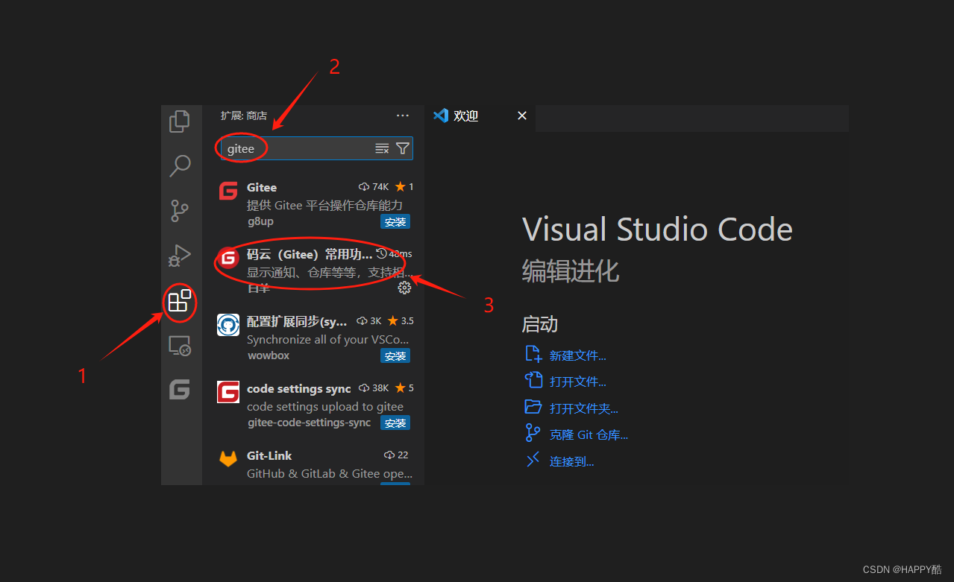
Task: Open the Gitee view from the activity bar
Action: [179, 389]
